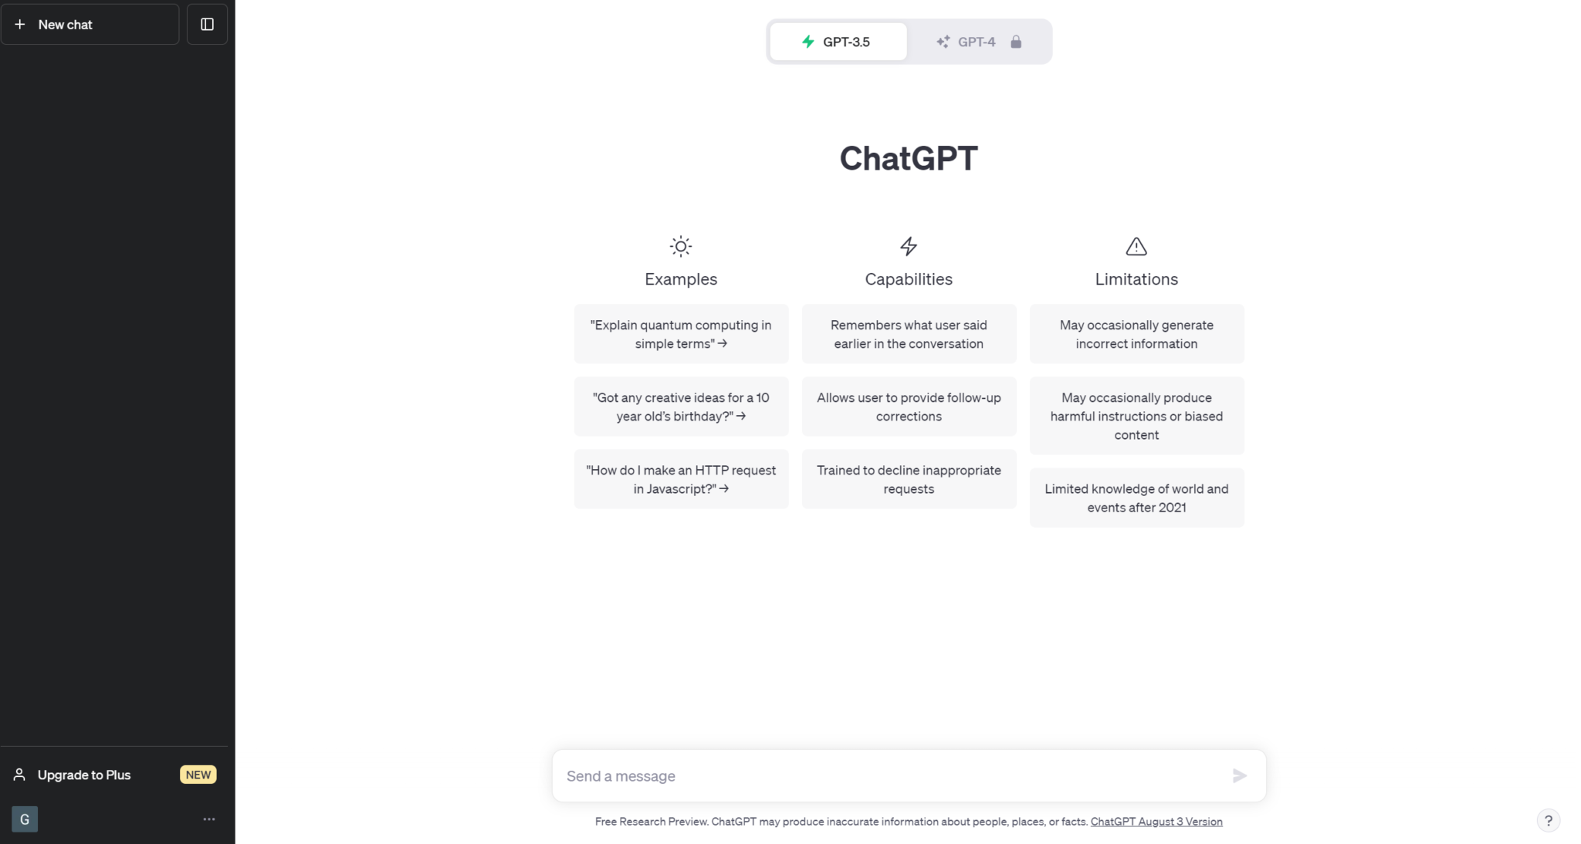Click the lock icon next to GPT-4
1581x844 pixels.
pos(1017,42)
